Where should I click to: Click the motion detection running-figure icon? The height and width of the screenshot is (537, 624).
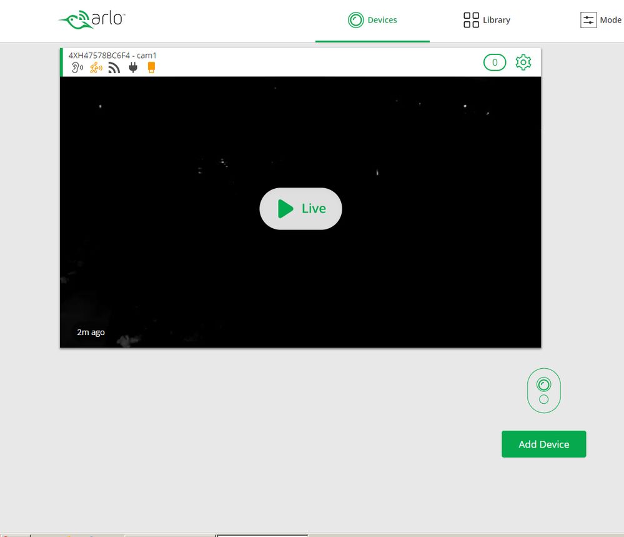tap(96, 68)
